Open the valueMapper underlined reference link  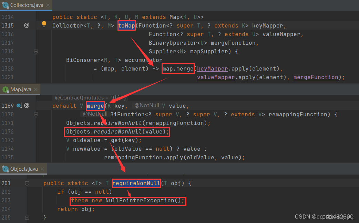216,77
